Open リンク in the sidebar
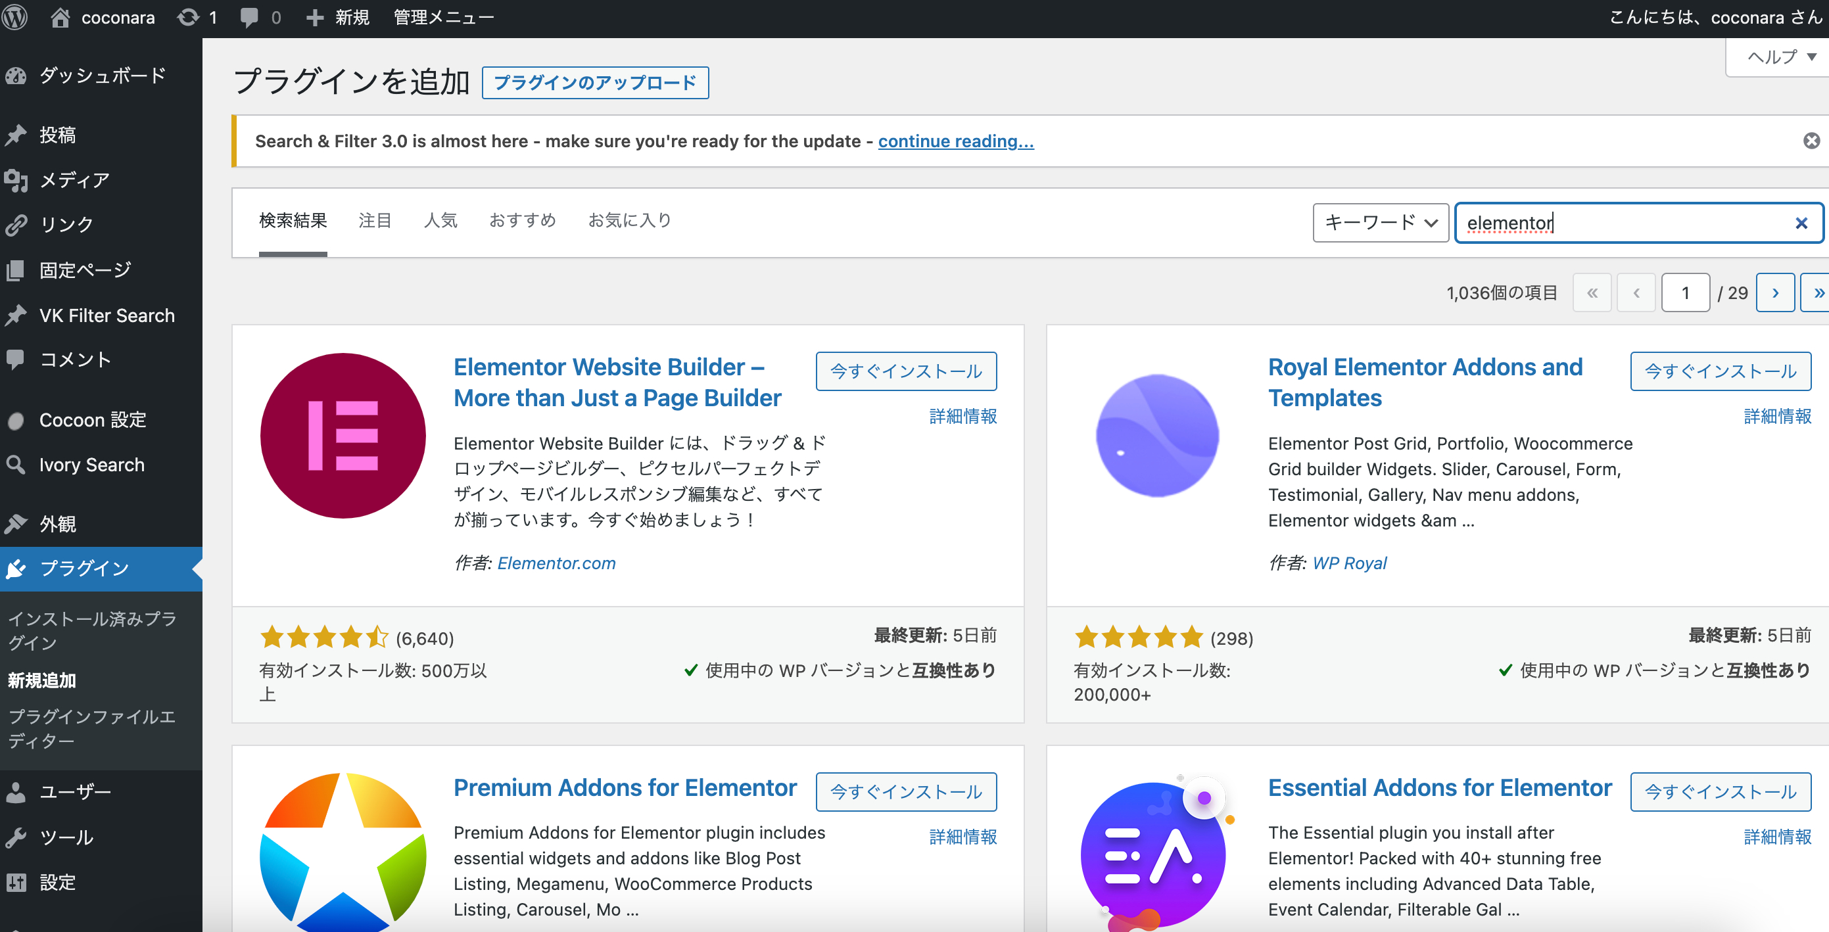Viewport: 1829px width, 932px height. coord(101,224)
